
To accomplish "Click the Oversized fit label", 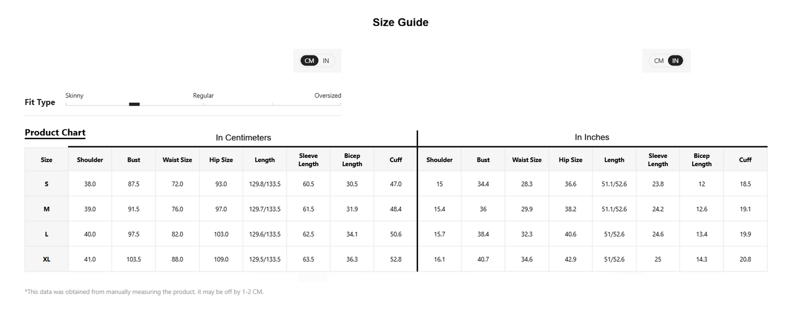I will (328, 96).
